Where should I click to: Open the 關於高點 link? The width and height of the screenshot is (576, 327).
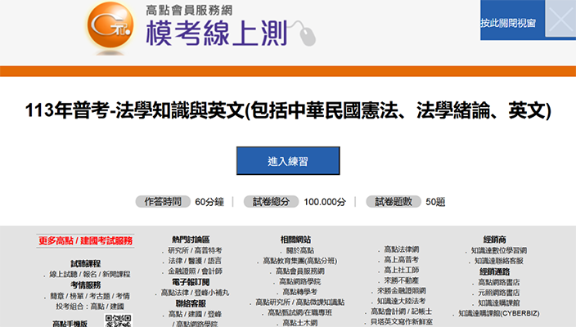pyautogui.click(x=300, y=250)
